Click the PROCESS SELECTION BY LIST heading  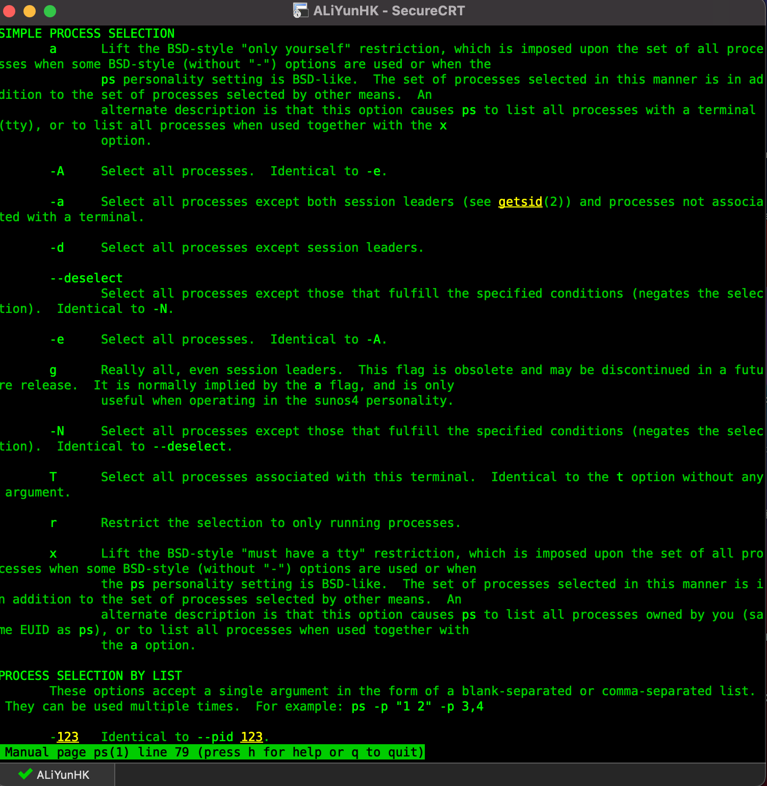click(x=90, y=676)
